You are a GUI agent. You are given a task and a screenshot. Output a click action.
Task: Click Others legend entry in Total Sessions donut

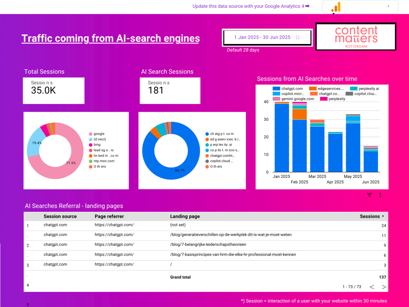[97, 167]
